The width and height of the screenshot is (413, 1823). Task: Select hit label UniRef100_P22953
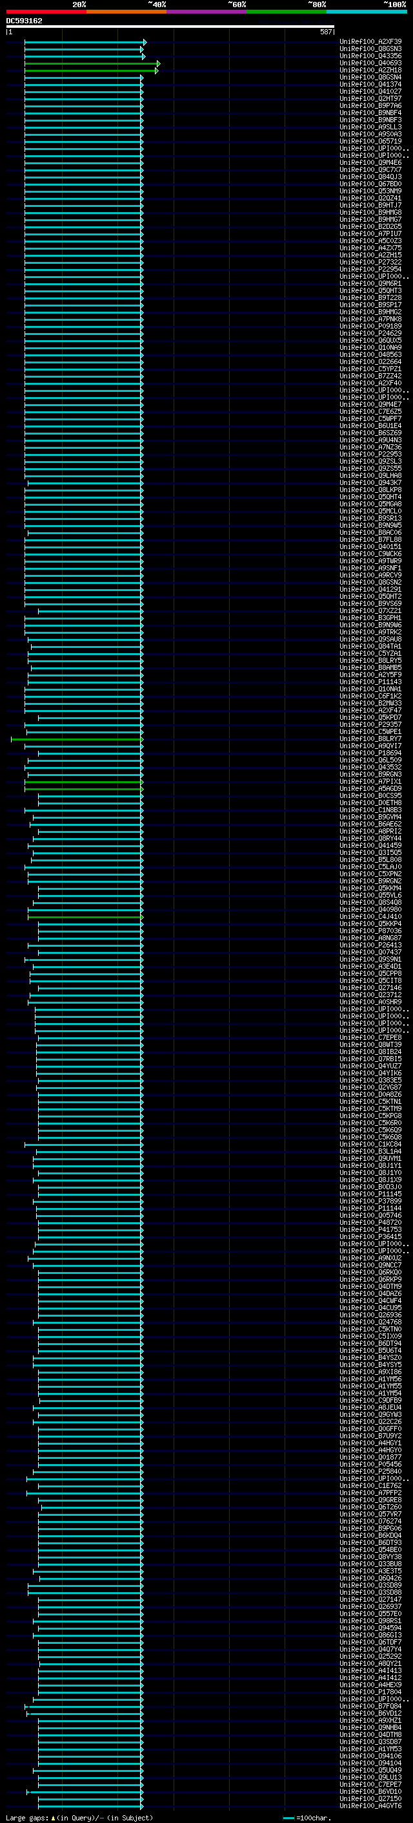[x=370, y=455]
